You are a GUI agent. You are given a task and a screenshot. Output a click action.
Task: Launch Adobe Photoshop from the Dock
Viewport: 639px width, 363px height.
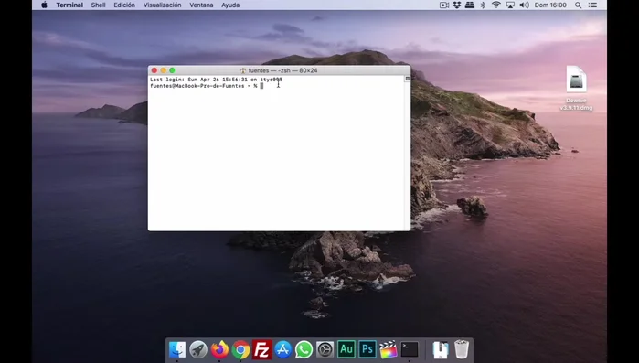[367, 349]
